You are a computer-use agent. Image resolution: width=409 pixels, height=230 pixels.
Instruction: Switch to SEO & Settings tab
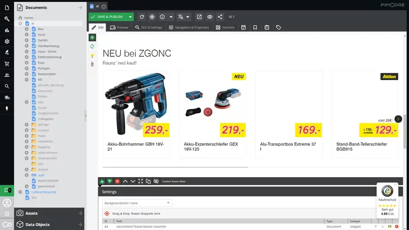coord(149,27)
